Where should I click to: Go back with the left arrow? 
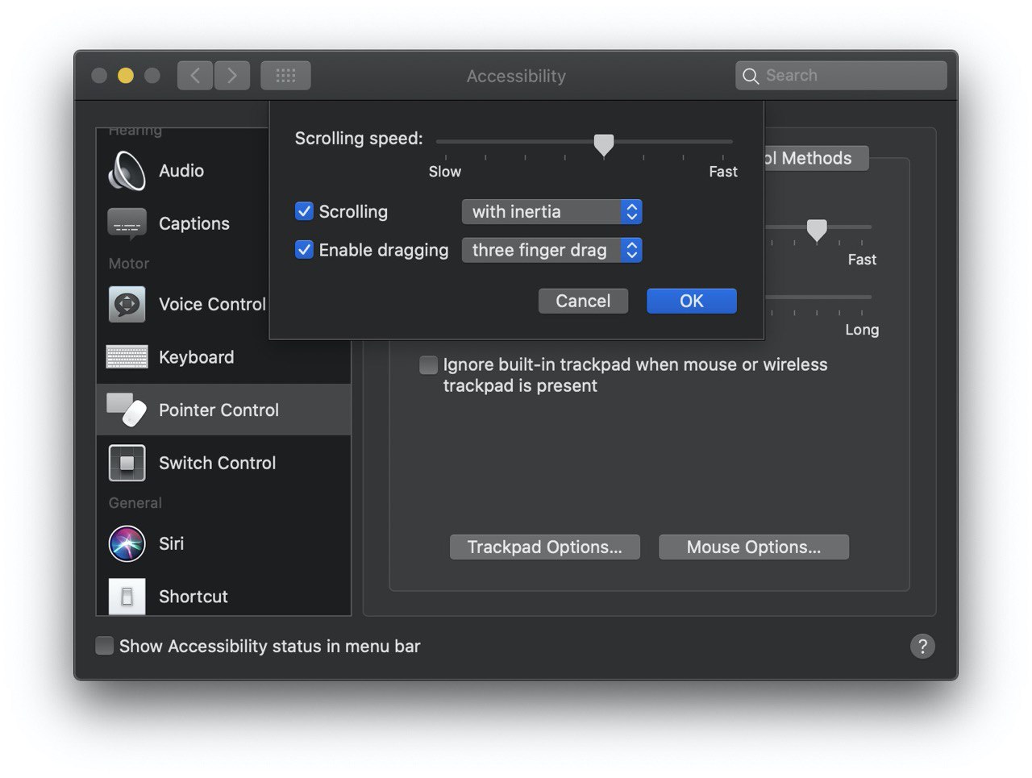[195, 76]
